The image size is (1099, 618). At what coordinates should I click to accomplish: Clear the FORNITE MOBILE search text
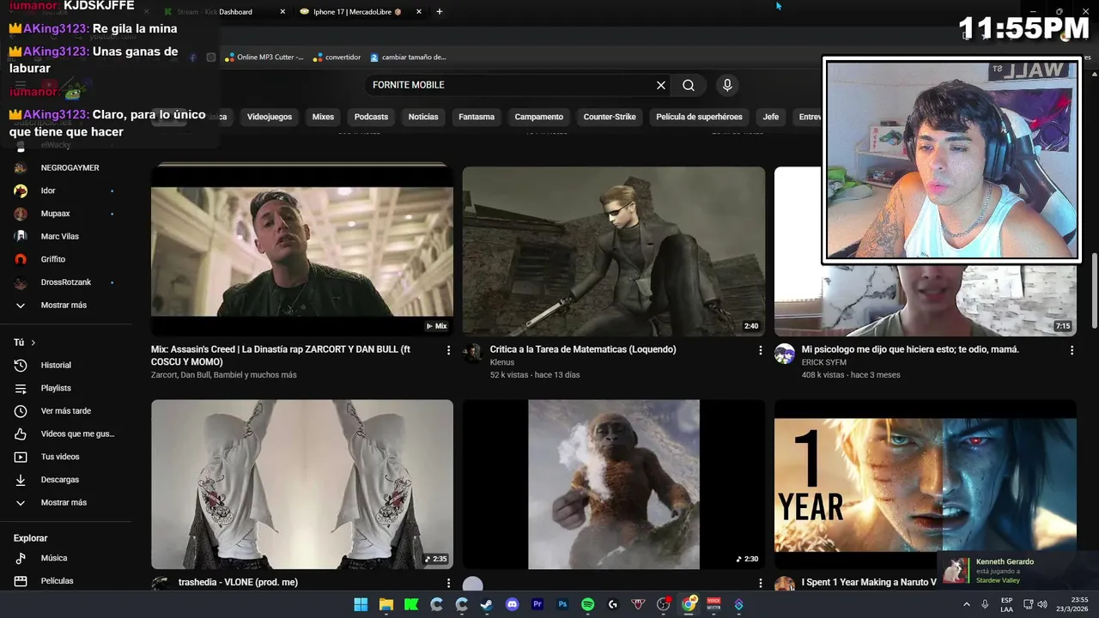coord(661,85)
